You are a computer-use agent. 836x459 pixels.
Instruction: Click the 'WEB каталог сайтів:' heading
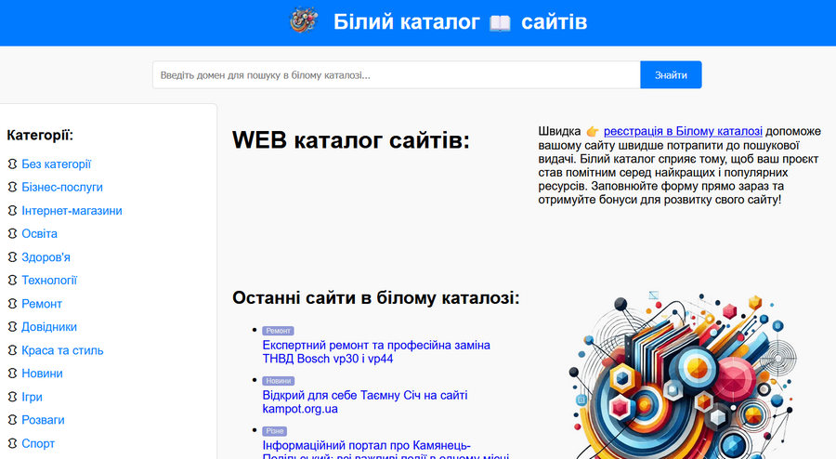[351, 140]
